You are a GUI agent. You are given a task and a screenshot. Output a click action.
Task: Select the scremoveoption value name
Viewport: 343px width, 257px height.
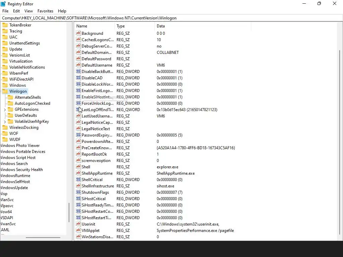click(x=96, y=160)
